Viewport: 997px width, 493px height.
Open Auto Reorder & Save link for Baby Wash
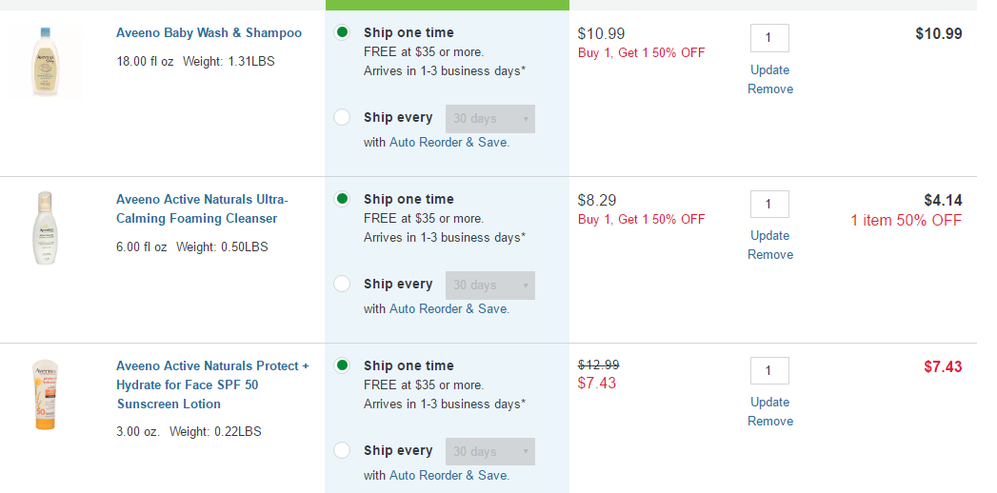[449, 142]
